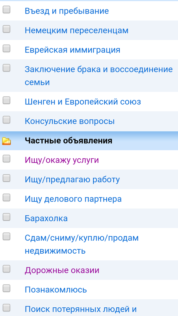Check the box next to Въезд и пребывание

tap(6, 10)
